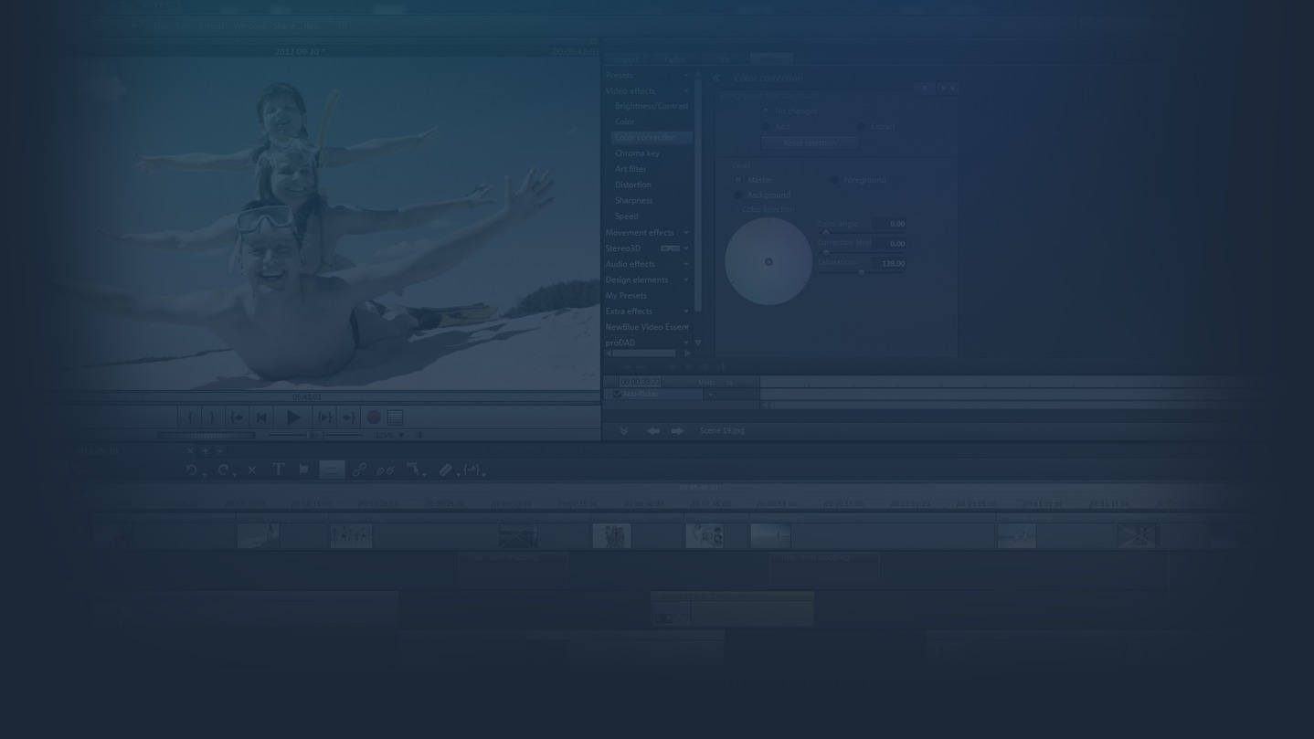Click the Saturation slider handle
The height and width of the screenshot is (739, 1314).
click(x=861, y=272)
